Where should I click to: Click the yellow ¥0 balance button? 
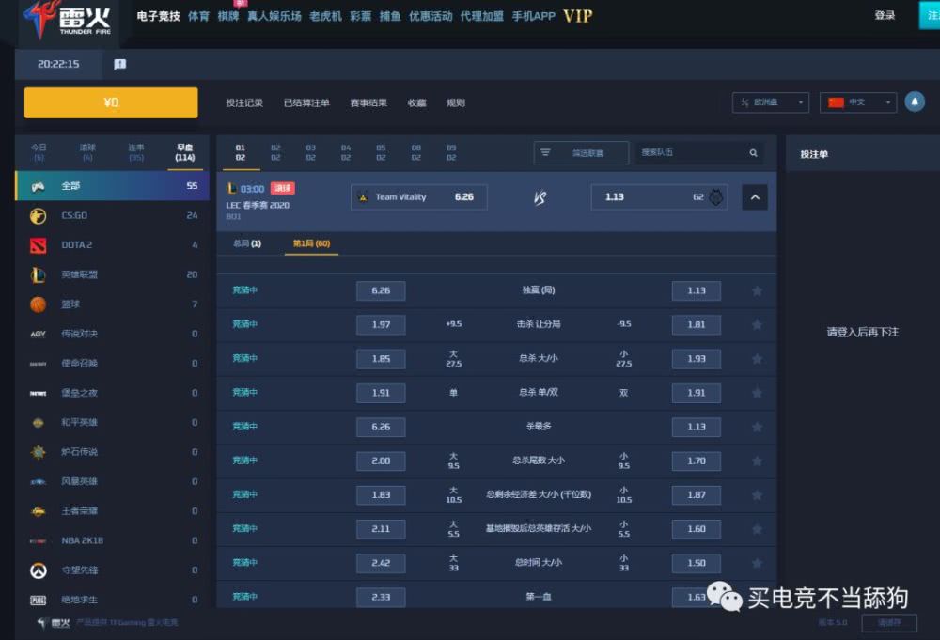pos(111,102)
